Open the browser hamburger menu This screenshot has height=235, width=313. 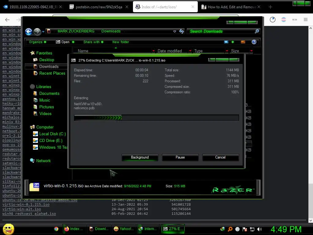point(306,19)
